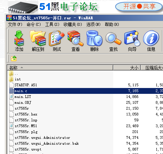Open the Favorites (收藏夹) menu
The width and height of the screenshot is (163, 154).
click(x=73, y=24)
